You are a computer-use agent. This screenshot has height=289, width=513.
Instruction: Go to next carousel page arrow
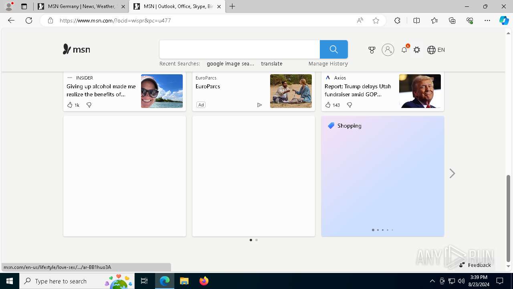[452, 173]
